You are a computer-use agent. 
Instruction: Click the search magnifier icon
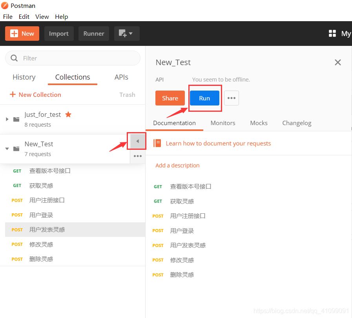tap(14, 58)
